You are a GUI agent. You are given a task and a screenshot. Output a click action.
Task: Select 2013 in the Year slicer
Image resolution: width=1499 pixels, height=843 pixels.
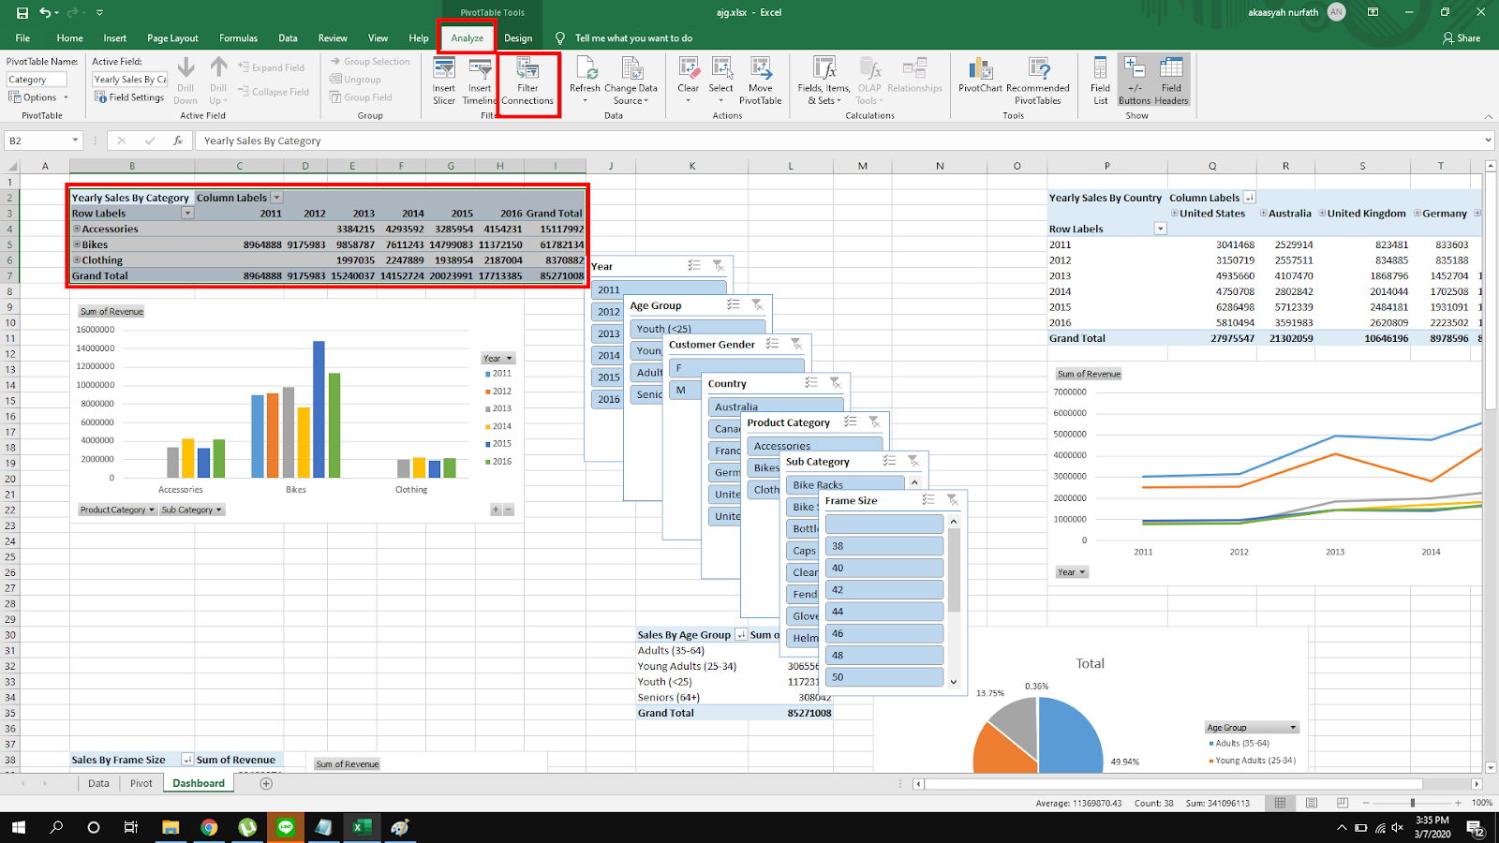coord(609,333)
